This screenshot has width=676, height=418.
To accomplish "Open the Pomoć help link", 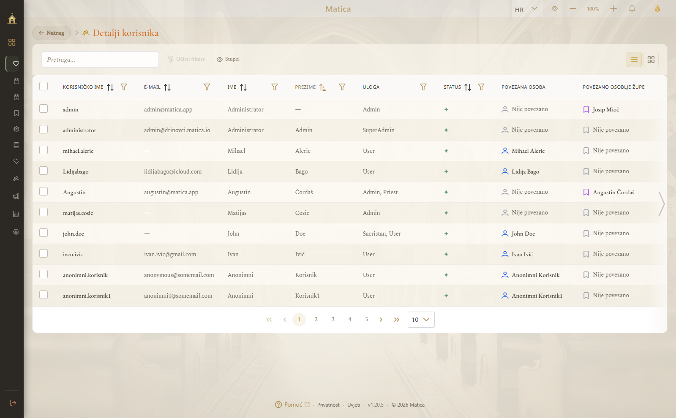I will click(292, 404).
